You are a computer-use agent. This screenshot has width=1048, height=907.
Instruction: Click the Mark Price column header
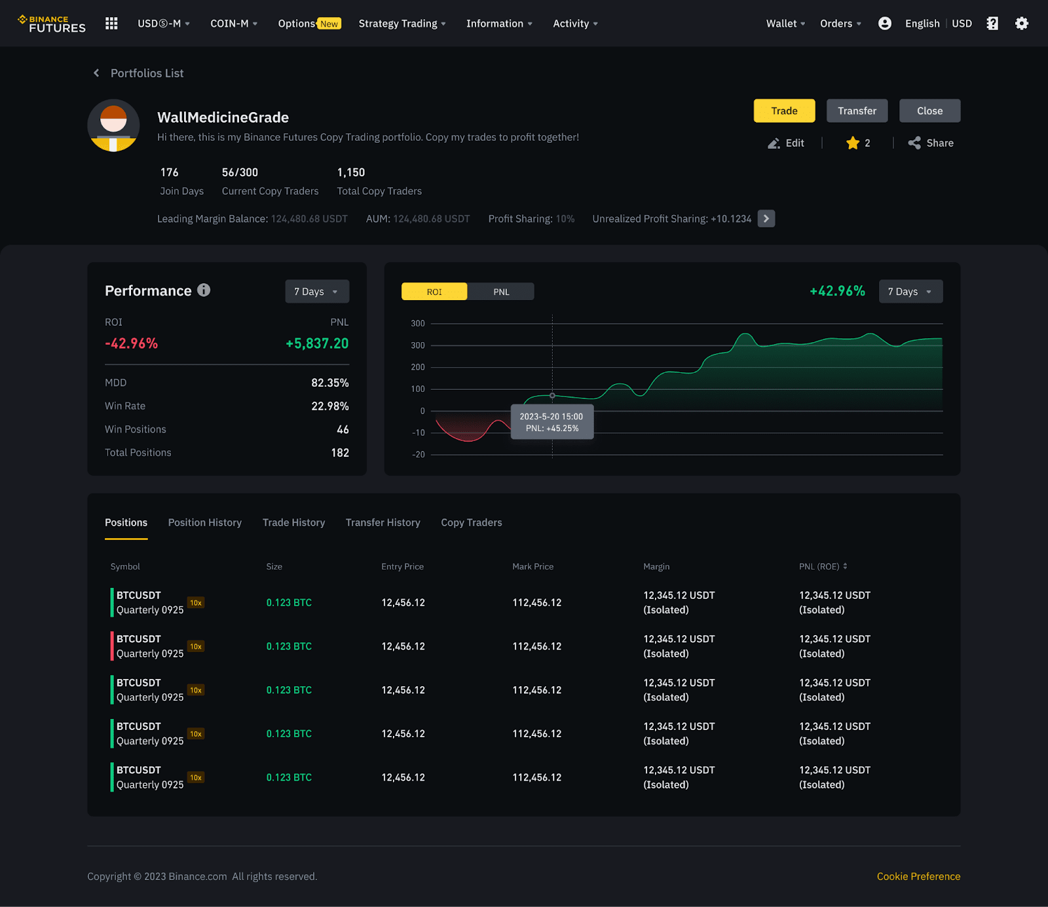[x=533, y=566]
